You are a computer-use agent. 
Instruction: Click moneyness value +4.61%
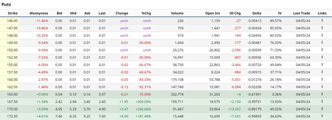[42, 116]
